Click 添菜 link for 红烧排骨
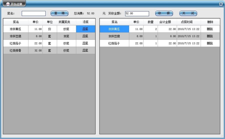The width and height of the screenshot is (225, 139). [x=85, y=50]
